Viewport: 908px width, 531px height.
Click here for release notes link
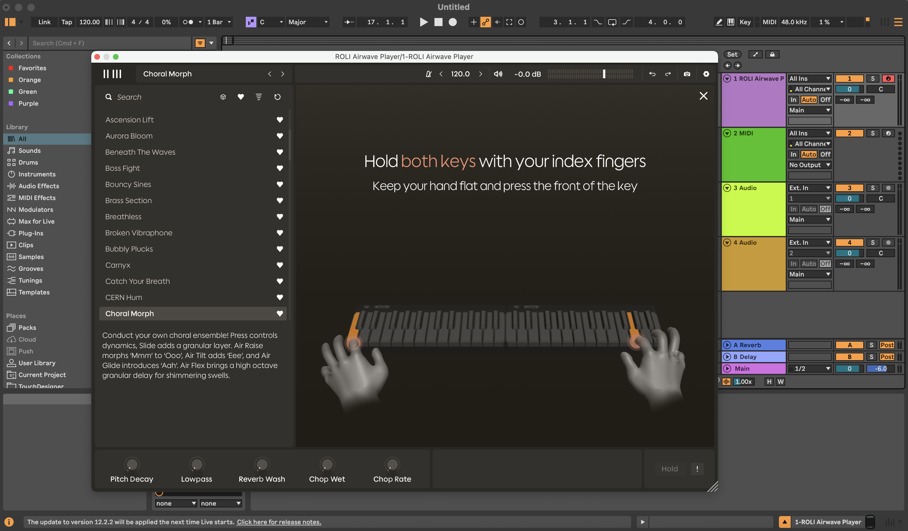coord(279,522)
